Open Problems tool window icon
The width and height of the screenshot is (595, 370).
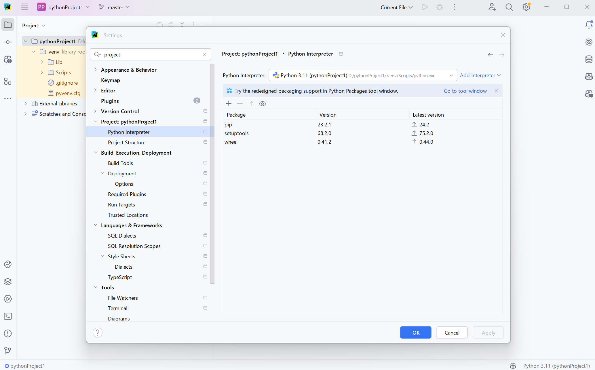tap(8, 333)
